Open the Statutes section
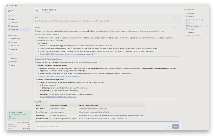Viewport: 215px width, 138px height. pos(19,42)
